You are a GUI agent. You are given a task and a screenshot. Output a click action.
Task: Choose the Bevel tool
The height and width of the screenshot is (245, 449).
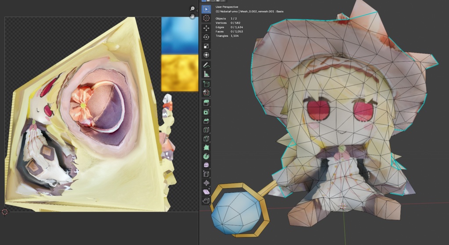[206, 121]
